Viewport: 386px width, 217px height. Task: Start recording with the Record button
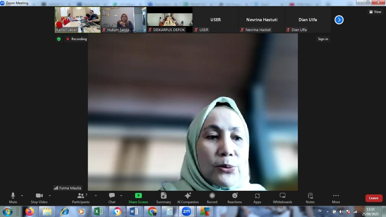click(x=212, y=198)
